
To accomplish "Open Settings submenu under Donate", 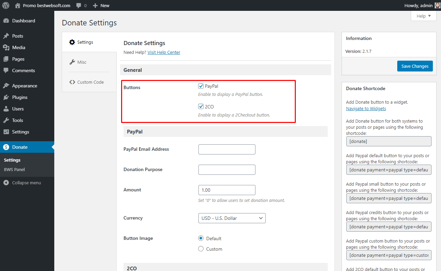I will click(12, 160).
